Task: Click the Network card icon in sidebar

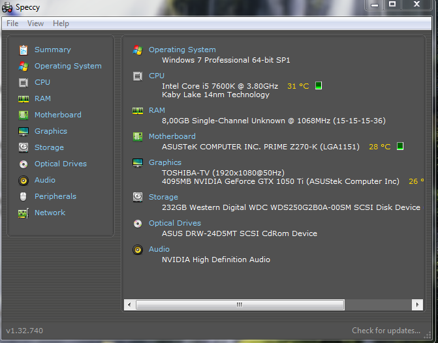Action: 23,213
